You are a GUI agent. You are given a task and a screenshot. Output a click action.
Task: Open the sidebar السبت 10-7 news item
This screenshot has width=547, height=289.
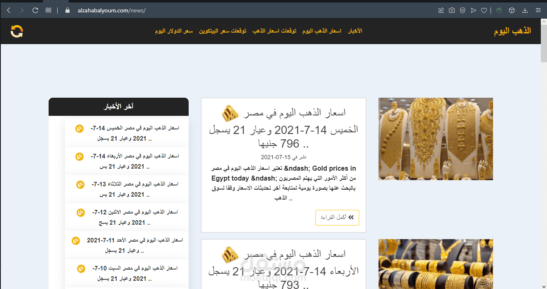click(135, 273)
